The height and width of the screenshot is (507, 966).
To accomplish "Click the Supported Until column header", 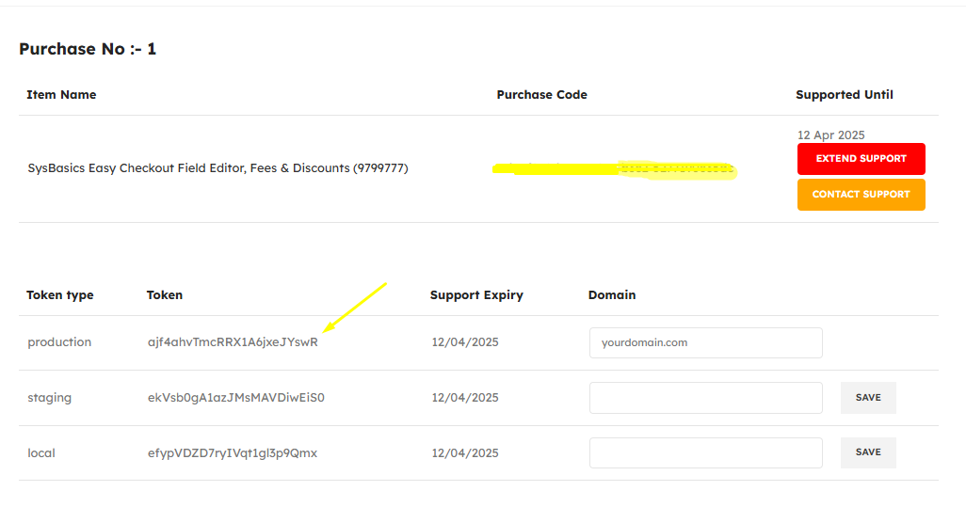I will tap(844, 95).
